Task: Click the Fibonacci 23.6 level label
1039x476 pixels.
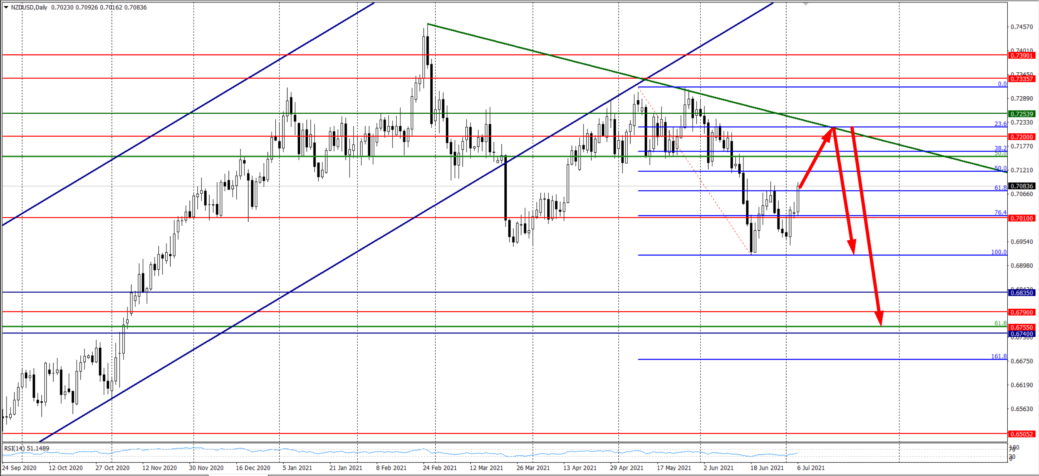Action: 1000,123
